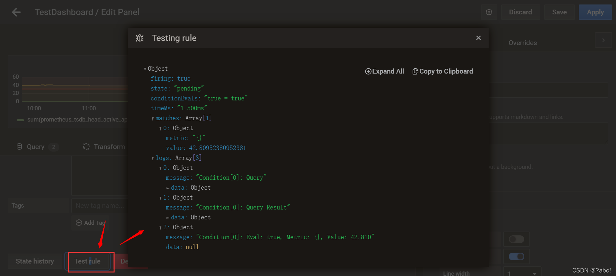
Task: Collapse the root Object node
Action: [145, 69]
